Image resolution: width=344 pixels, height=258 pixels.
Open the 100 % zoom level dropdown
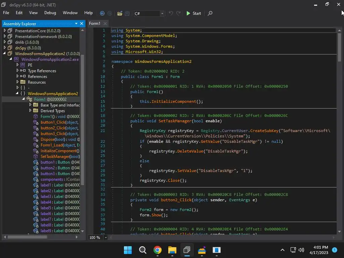106,238
